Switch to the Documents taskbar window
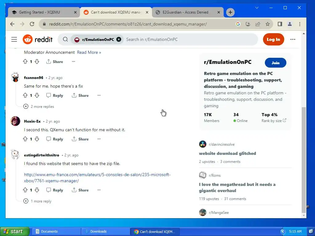This screenshot has height=236, width=315. pyautogui.click(x=56, y=231)
